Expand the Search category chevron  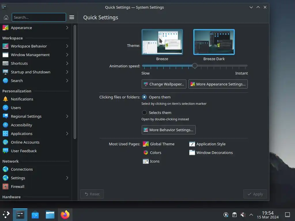coord(67,81)
